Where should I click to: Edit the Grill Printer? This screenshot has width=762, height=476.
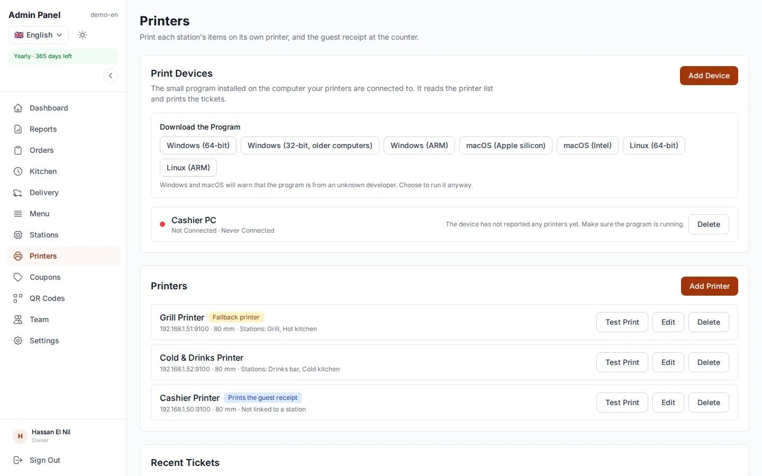pos(668,322)
